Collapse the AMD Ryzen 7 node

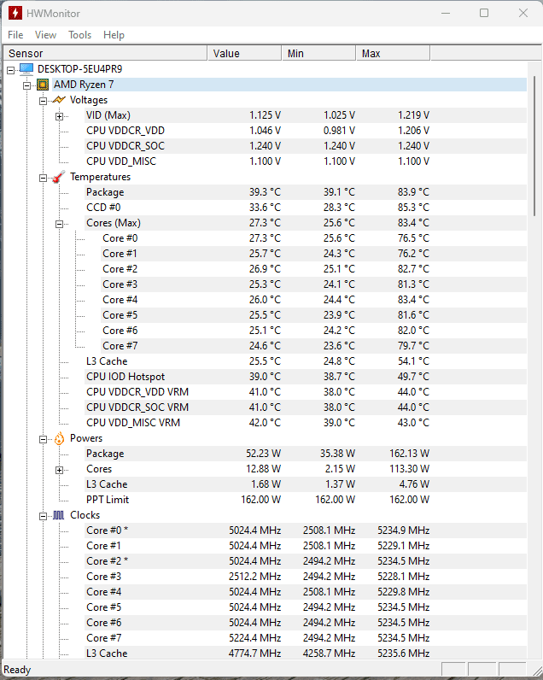coord(26,85)
